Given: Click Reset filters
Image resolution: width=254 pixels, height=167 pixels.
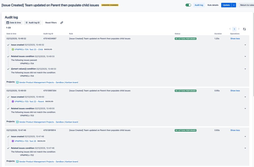Looking at the screenshot, I should click(x=51, y=23).
